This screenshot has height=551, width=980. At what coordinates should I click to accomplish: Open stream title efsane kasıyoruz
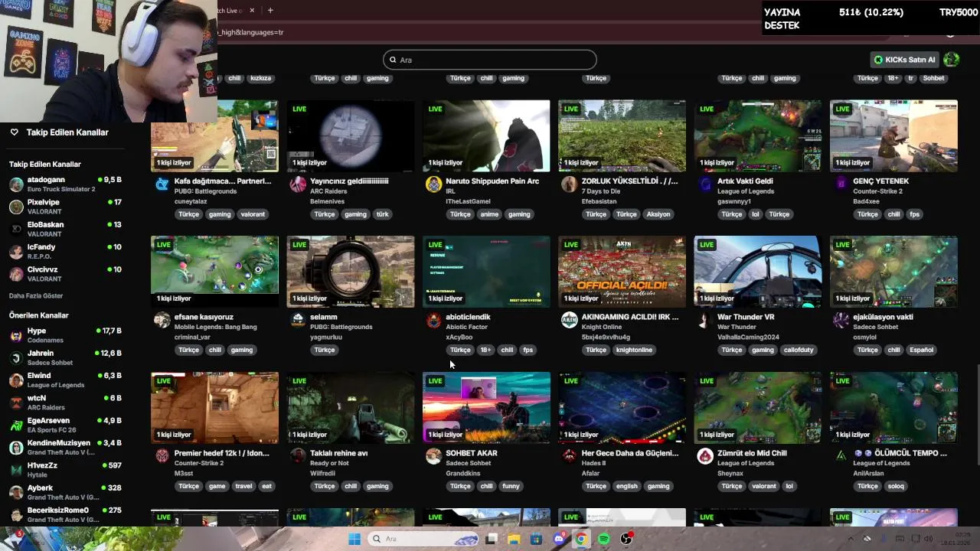point(204,317)
